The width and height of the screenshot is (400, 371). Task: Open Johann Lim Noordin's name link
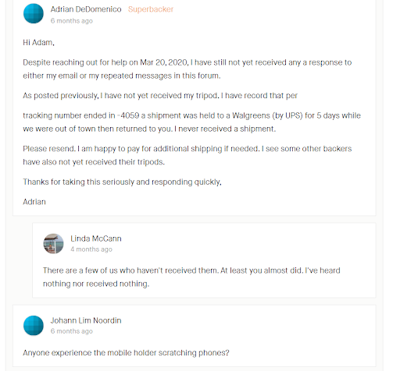point(86,320)
